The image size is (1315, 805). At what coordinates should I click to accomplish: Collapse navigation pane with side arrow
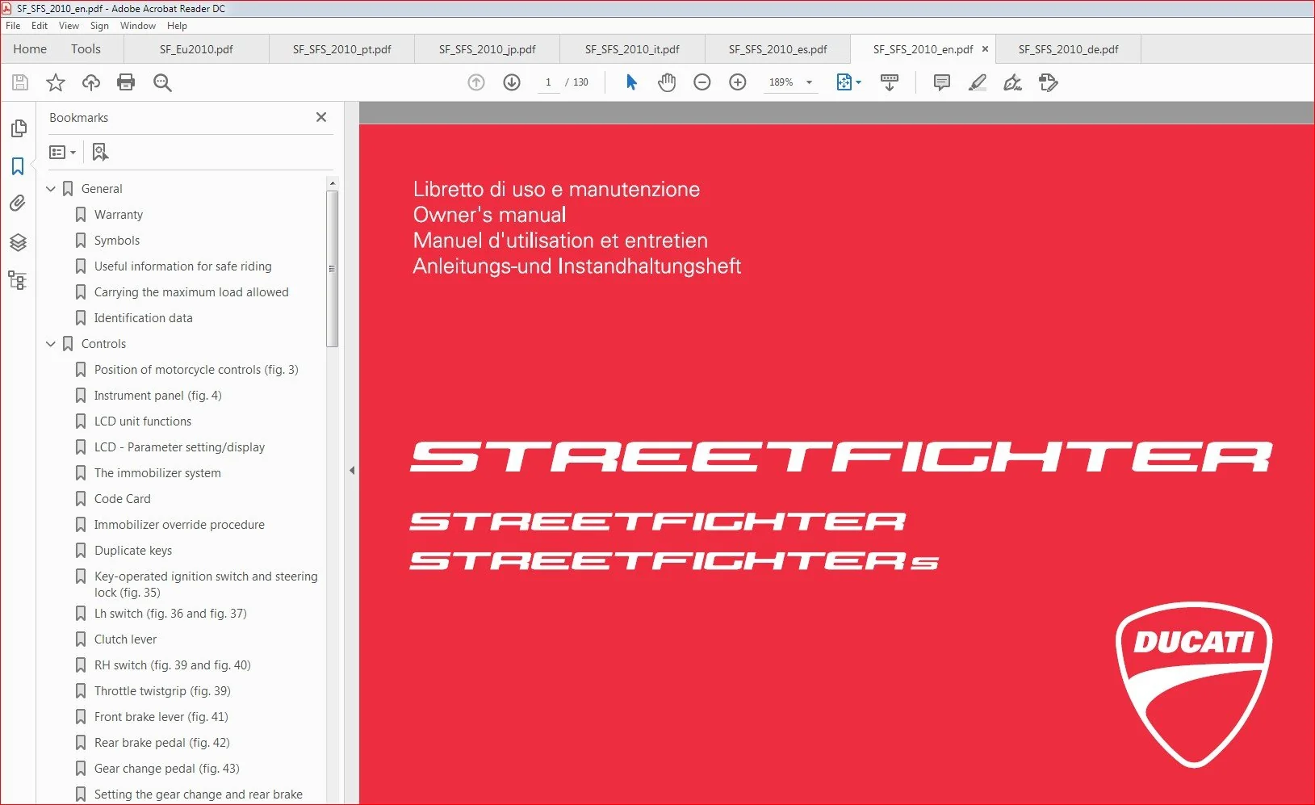pos(352,470)
